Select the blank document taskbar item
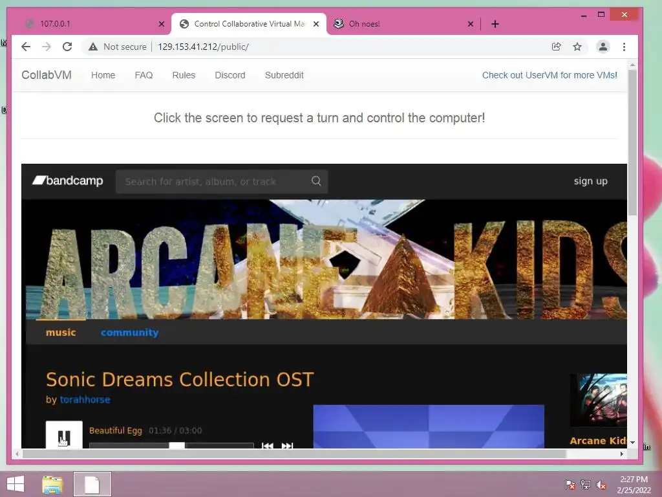Image resolution: width=662 pixels, height=497 pixels. click(x=92, y=484)
